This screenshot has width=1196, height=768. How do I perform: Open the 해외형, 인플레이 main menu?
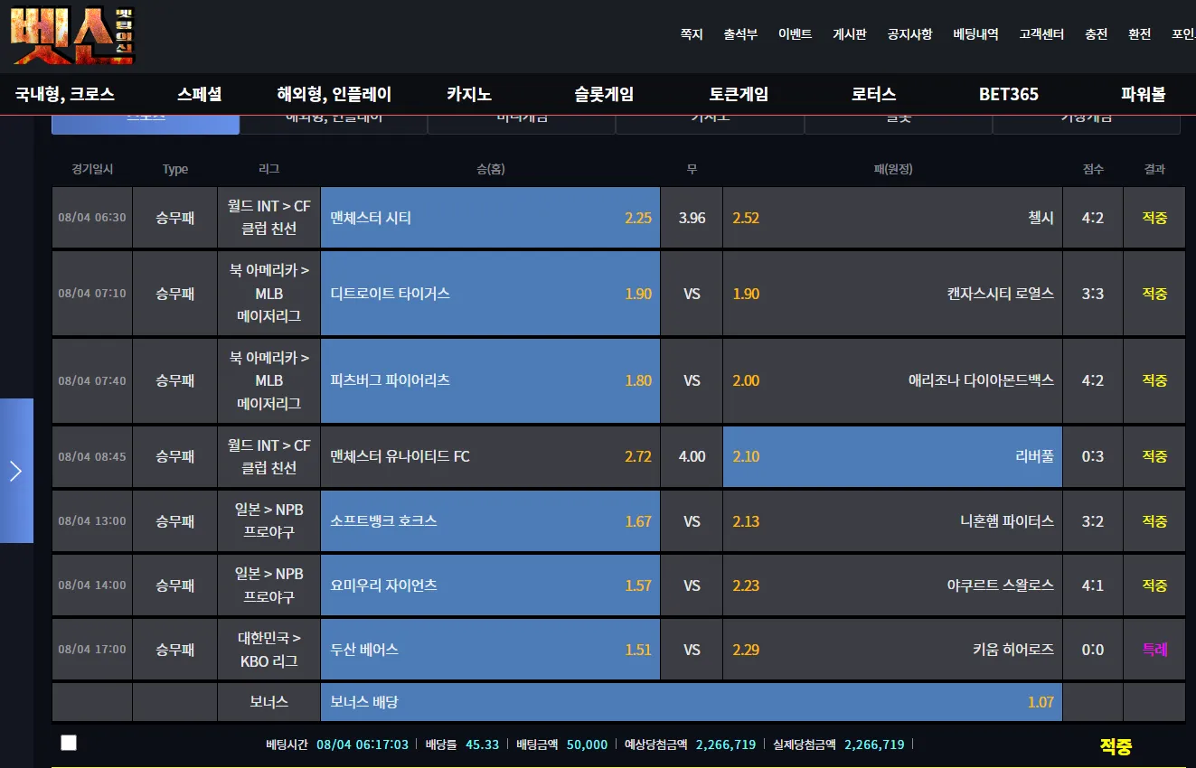tap(334, 94)
